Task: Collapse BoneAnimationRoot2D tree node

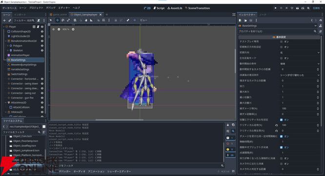Action: (6, 41)
